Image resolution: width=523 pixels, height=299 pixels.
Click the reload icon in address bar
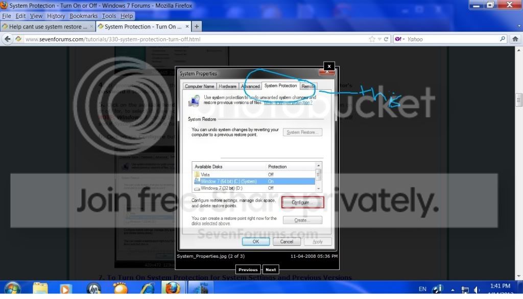(386, 39)
